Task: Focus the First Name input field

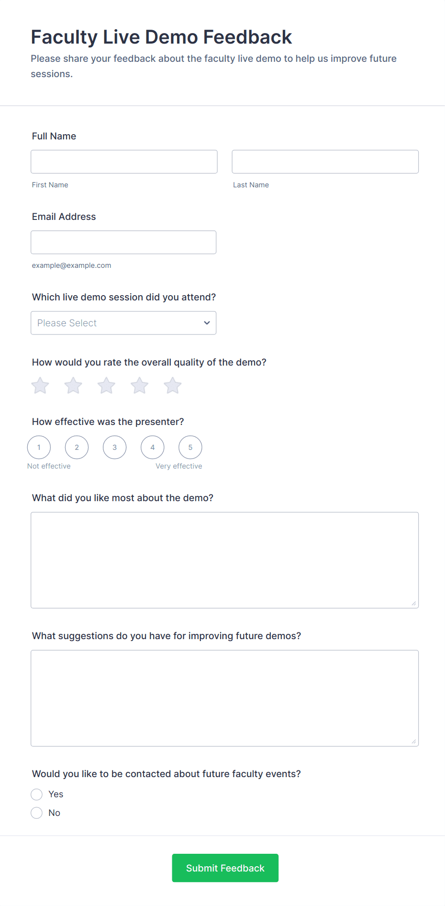Action: pyautogui.click(x=124, y=162)
